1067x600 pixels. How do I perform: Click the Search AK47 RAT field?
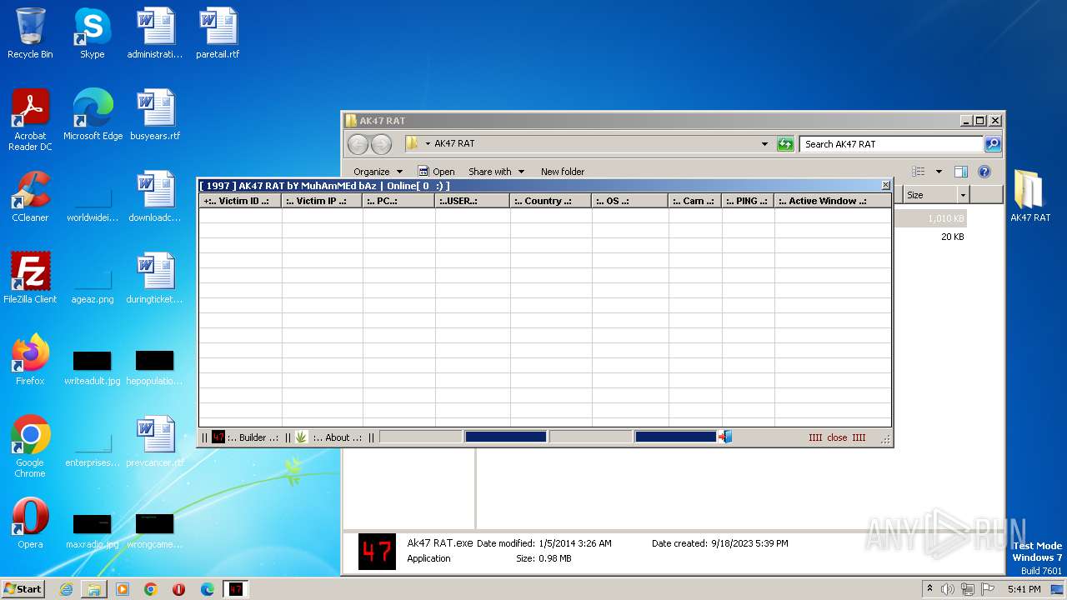pos(891,144)
